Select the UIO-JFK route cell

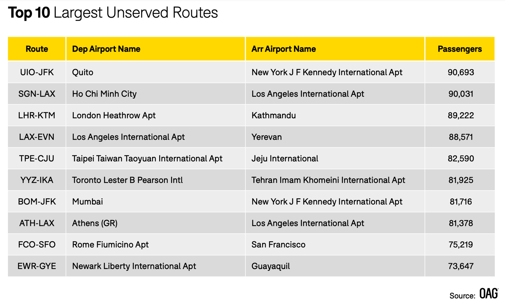[37, 72]
